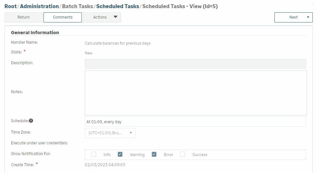Click the Handler Name value text
The image size is (317, 173).
[117, 43]
